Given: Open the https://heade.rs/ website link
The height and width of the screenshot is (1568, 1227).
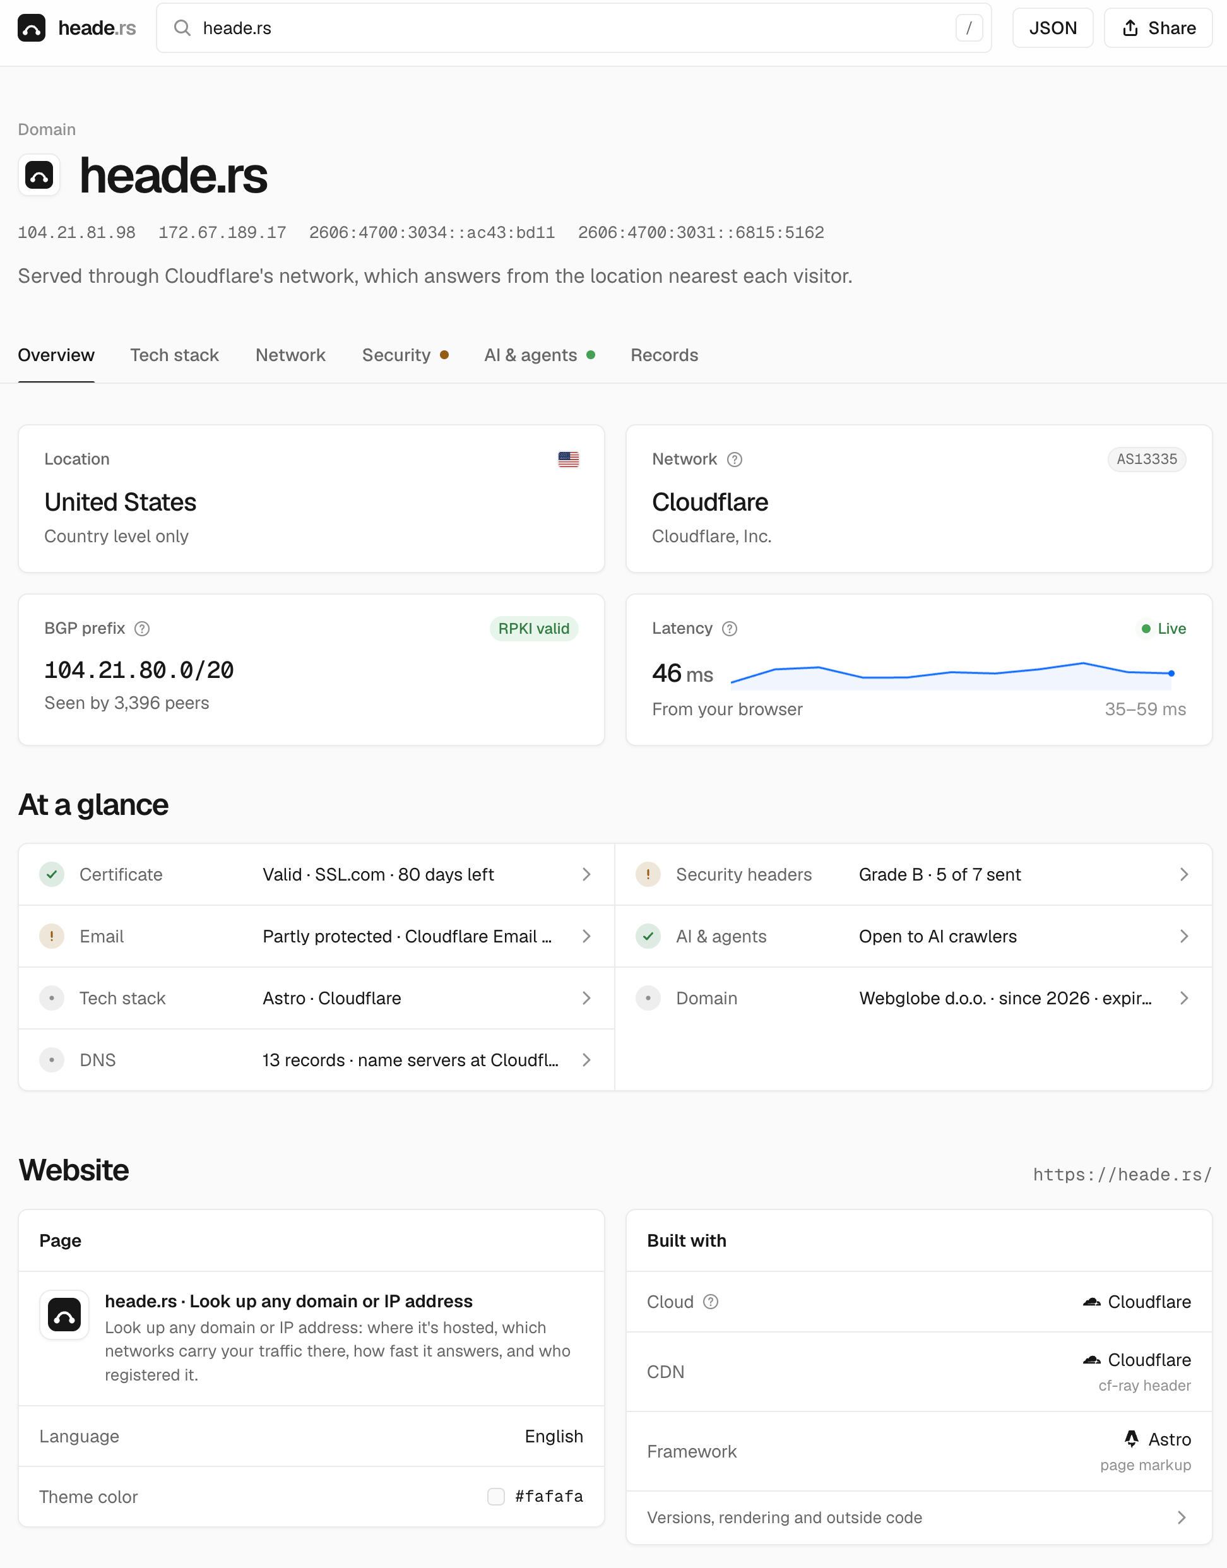Looking at the screenshot, I should point(1122,1174).
